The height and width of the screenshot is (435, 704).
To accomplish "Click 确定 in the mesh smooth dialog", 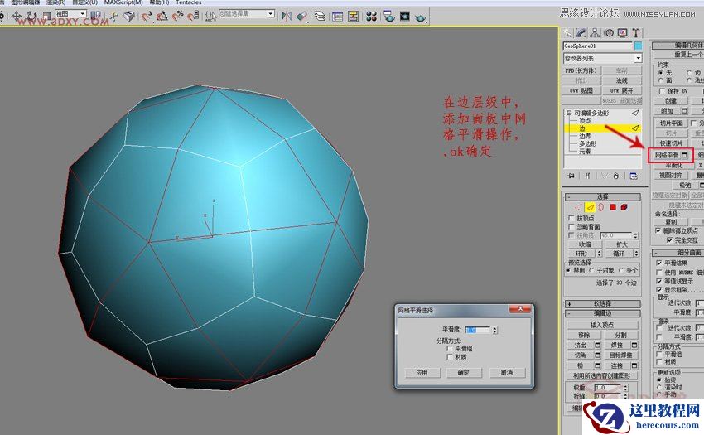I will point(464,373).
